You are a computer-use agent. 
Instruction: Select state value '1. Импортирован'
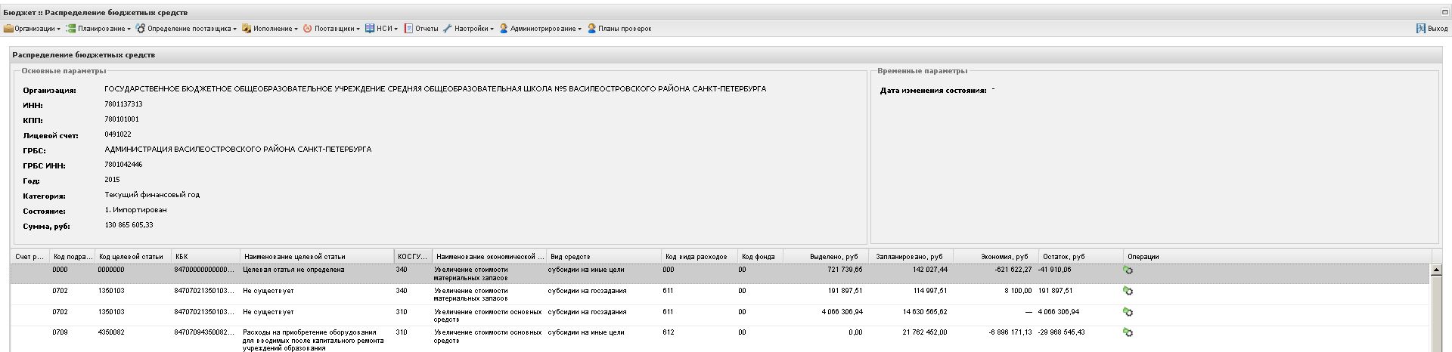135,210
